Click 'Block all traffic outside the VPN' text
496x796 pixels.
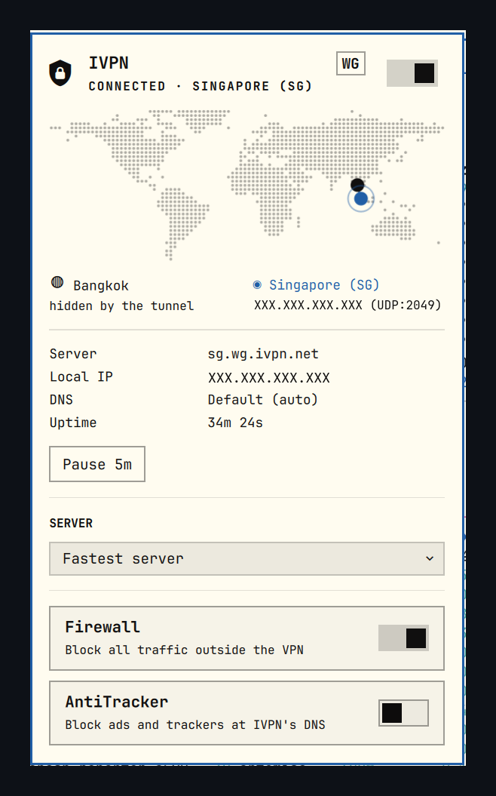pyautogui.click(x=184, y=650)
